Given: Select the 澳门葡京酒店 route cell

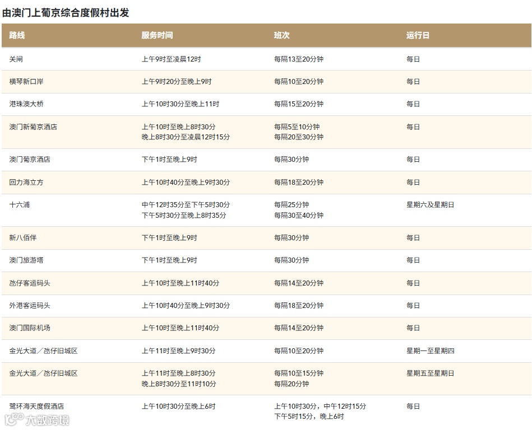Looking at the screenshot, I should pyautogui.click(x=30, y=159).
